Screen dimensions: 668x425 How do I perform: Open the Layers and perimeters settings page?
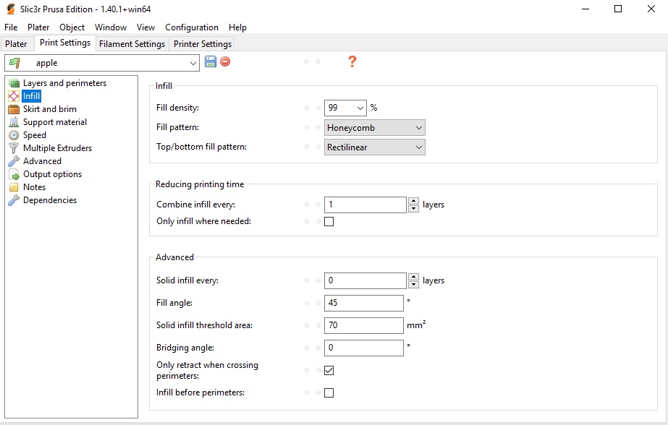coord(64,83)
